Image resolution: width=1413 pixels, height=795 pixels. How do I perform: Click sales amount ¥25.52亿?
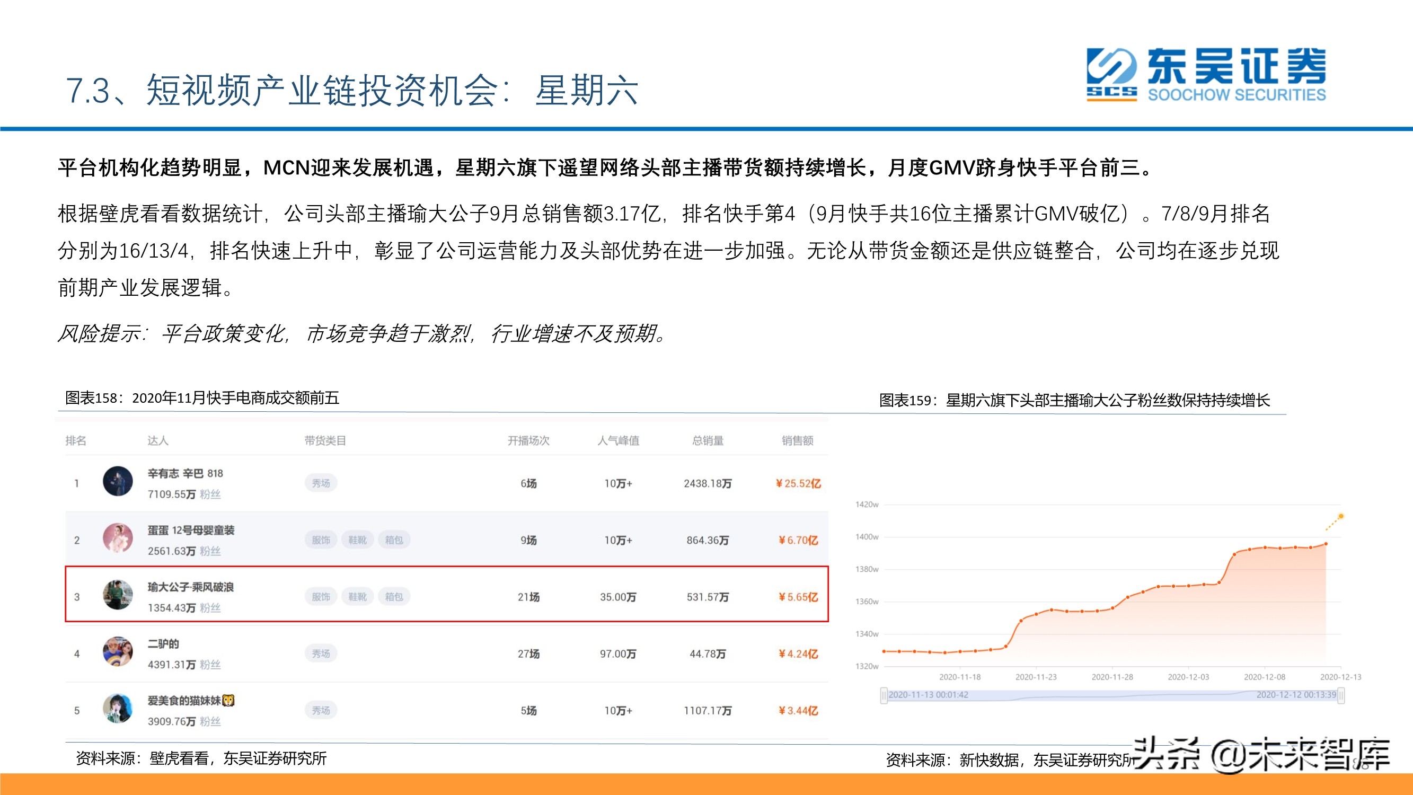point(798,483)
